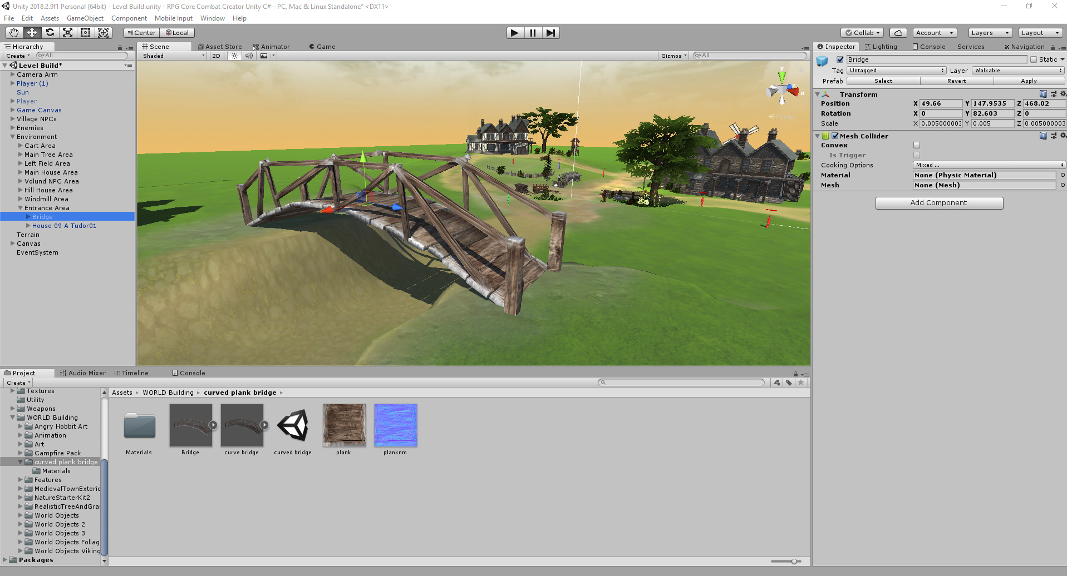Open the Shaded draw mode dropdown
Viewport: 1067px width, 576px height.
(173, 56)
